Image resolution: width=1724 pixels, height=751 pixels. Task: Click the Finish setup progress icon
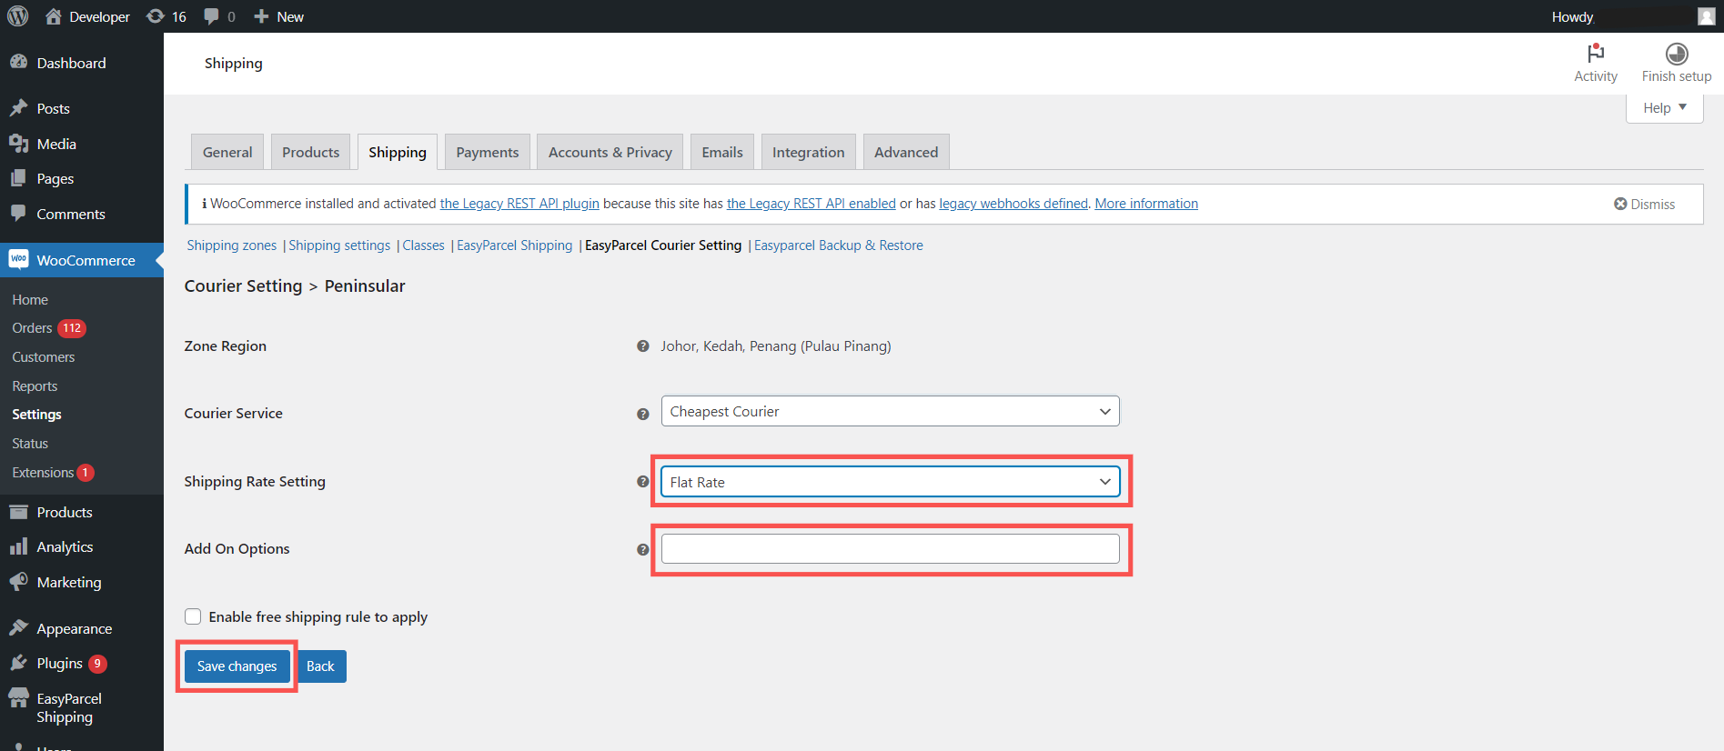1677,53
